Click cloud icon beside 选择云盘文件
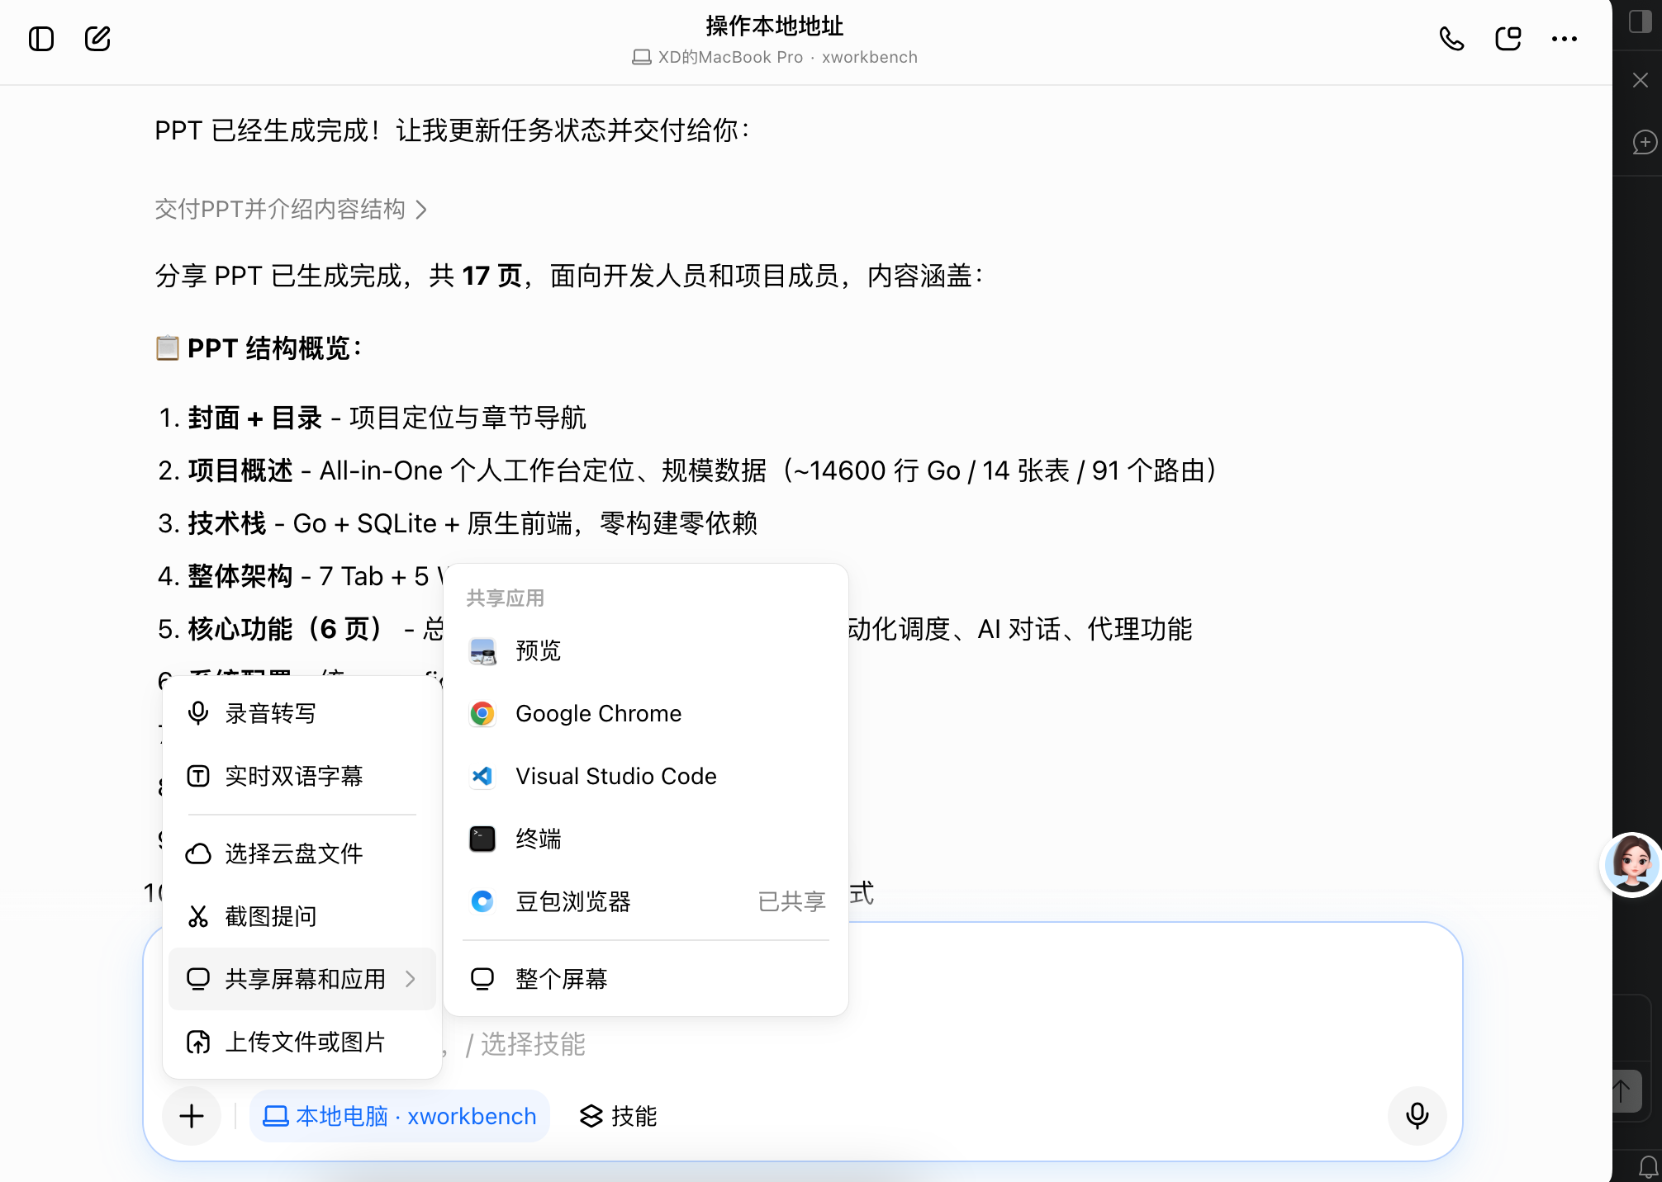Image resolution: width=1662 pixels, height=1182 pixels. tap(198, 853)
